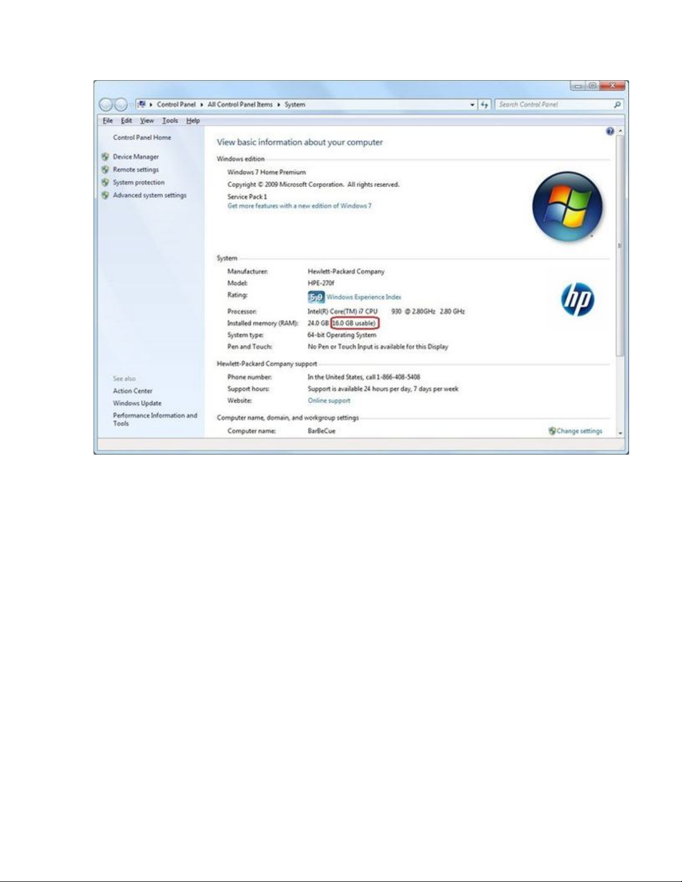Click the scrollbar up arrow
The image size is (682, 882).
(620, 131)
